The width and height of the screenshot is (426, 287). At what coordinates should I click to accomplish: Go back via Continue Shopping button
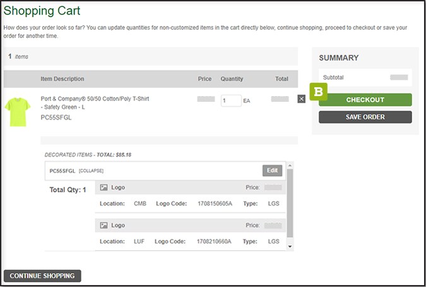[x=42, y=276]
